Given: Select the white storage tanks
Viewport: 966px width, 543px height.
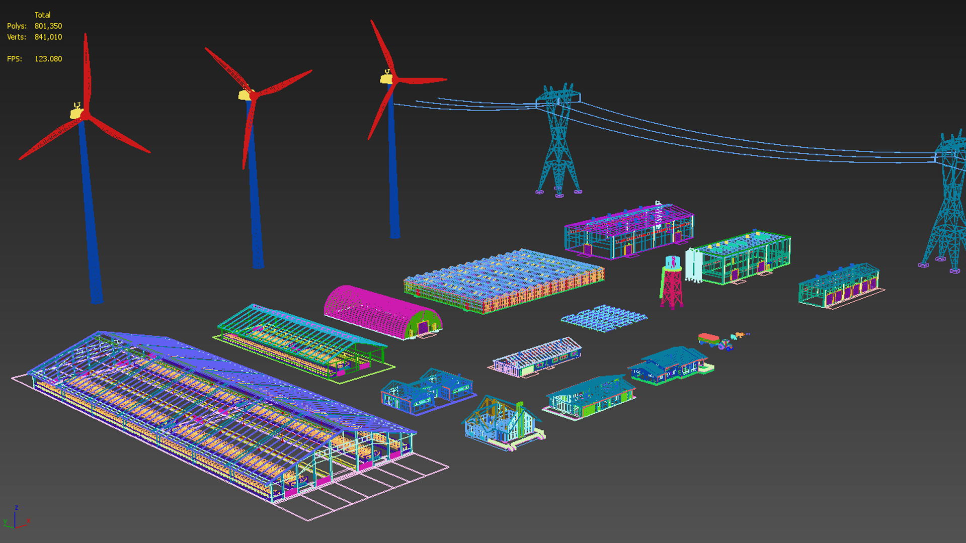Looking at the screenshot, I should 693,264.
